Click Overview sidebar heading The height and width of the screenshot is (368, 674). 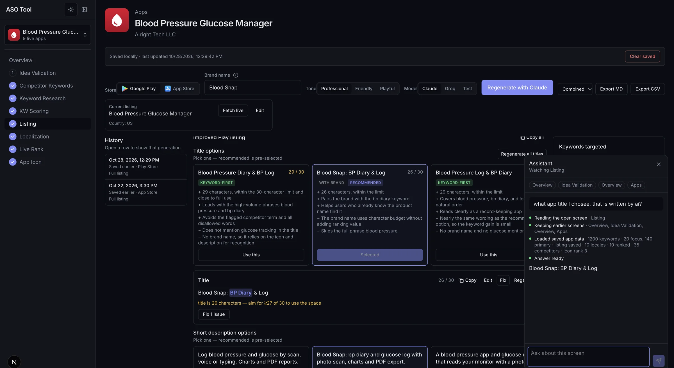click(x=21, y=60)
